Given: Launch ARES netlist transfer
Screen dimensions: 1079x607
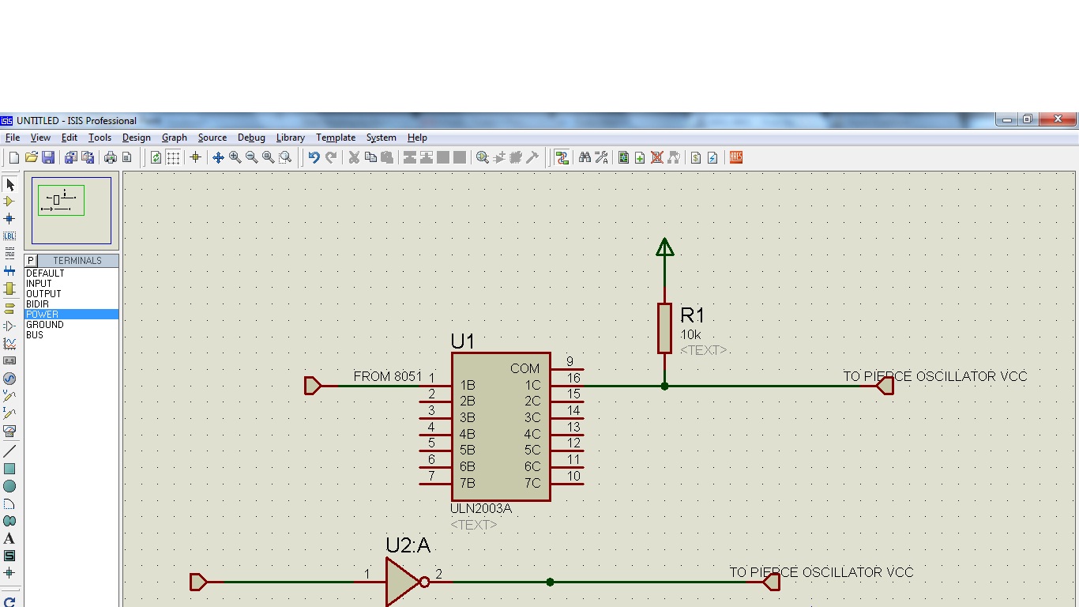Looking at the screenshot, I should 736,158.
